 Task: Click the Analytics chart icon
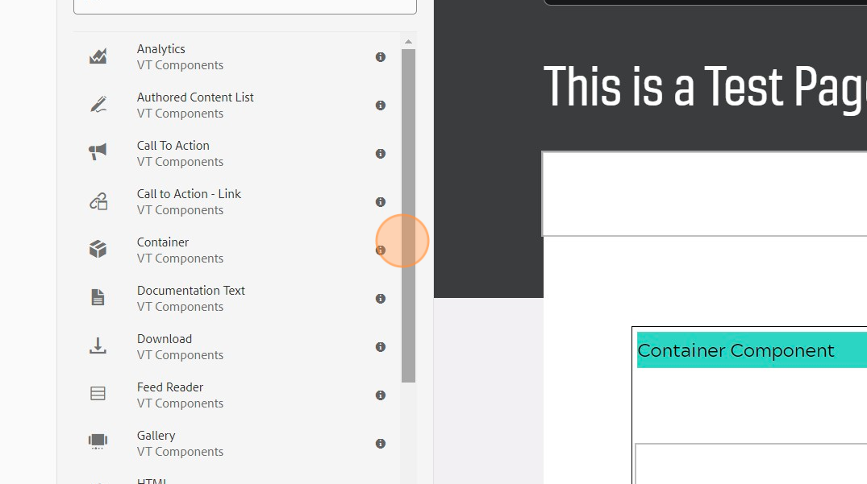[98, 56]
